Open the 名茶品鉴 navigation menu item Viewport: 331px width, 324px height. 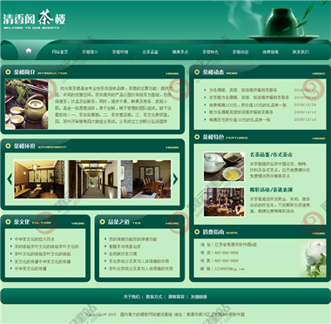(x=150, y=52)
